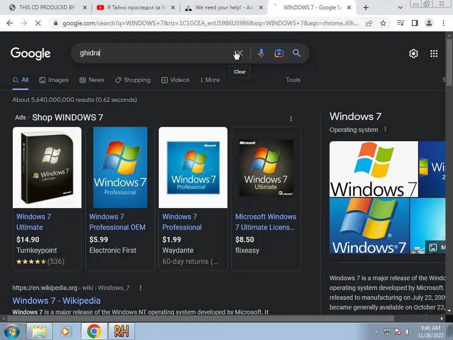
Task: Open Windows 7 knowledge panel options menu
Action: [x=385, y=129]
